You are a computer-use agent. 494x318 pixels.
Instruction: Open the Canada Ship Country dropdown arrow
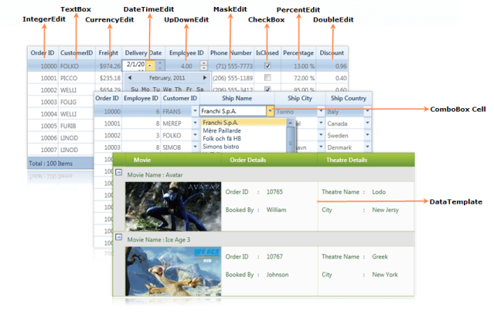[367, 123]
